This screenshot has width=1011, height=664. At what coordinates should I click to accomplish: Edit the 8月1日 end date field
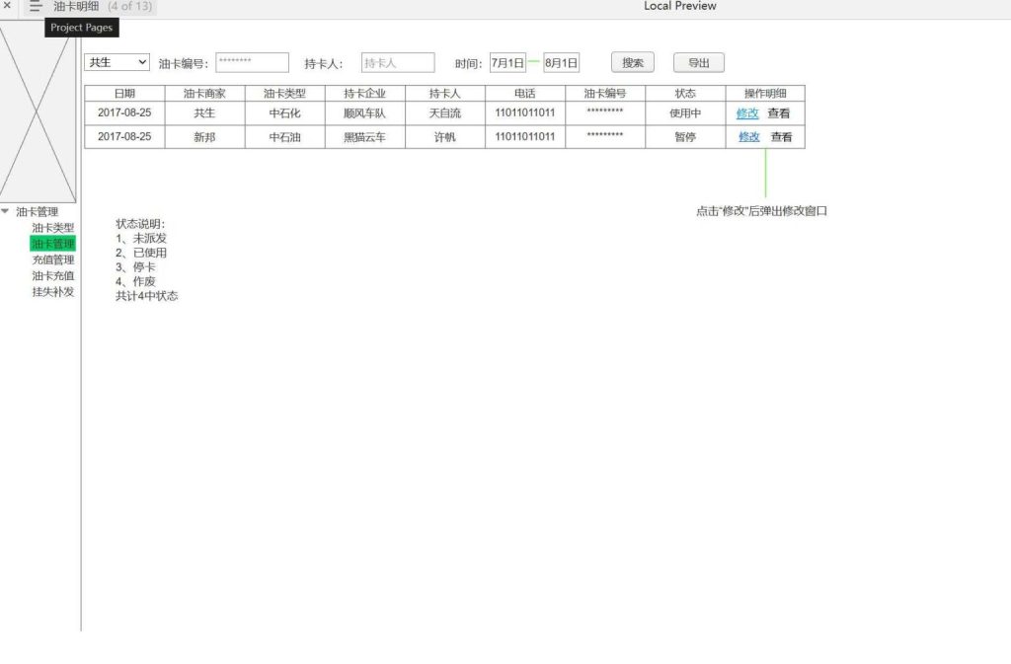point(562,61)
